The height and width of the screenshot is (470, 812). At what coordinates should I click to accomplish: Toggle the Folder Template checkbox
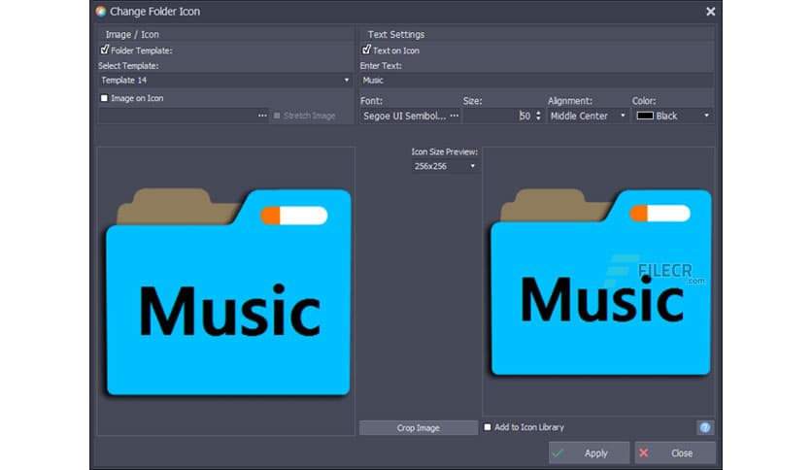pos(105,50)
